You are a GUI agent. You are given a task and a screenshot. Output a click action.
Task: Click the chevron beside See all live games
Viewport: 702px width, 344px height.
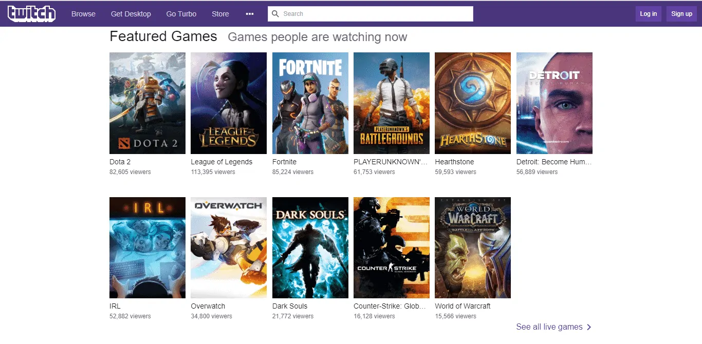pos(590,327)
